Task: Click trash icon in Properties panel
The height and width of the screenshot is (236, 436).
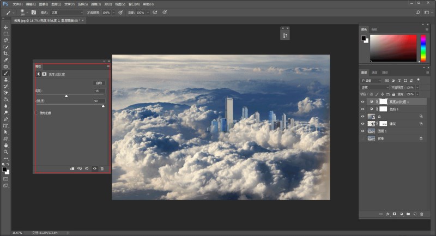Action: [102, 168]
